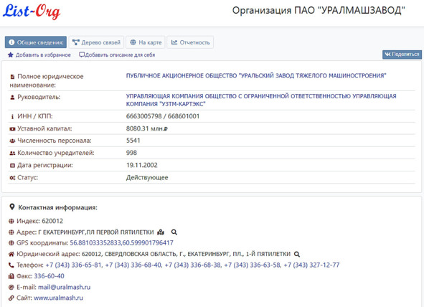Click tree icon on Дерево связей tab
This screenshot has width=424, height=307.
click(x=76, y=42)
